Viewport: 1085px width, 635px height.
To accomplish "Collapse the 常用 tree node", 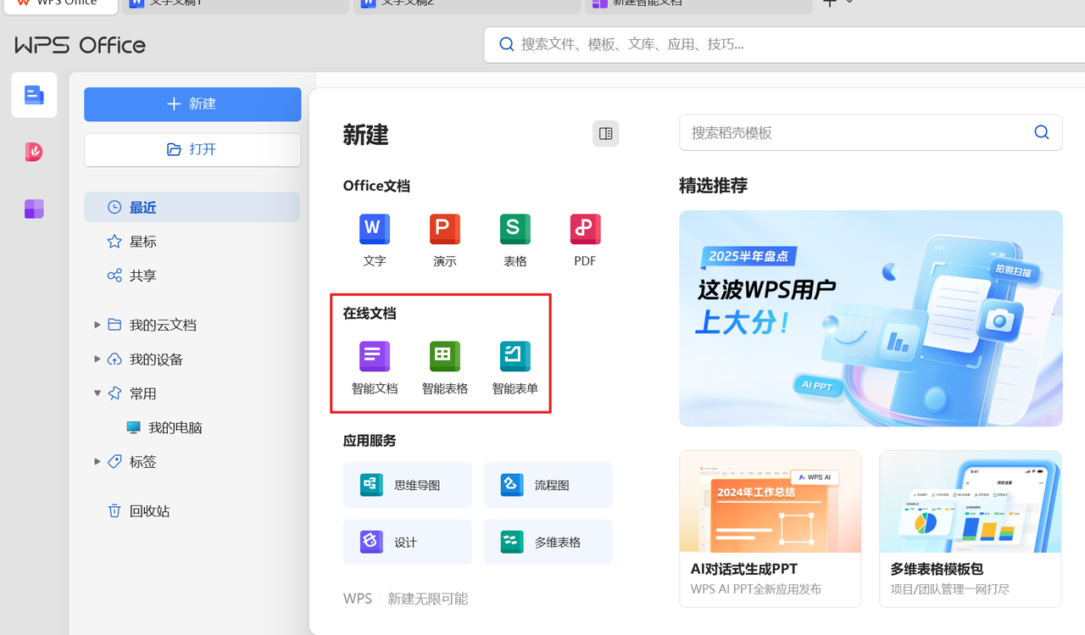I will pos(97,393).
